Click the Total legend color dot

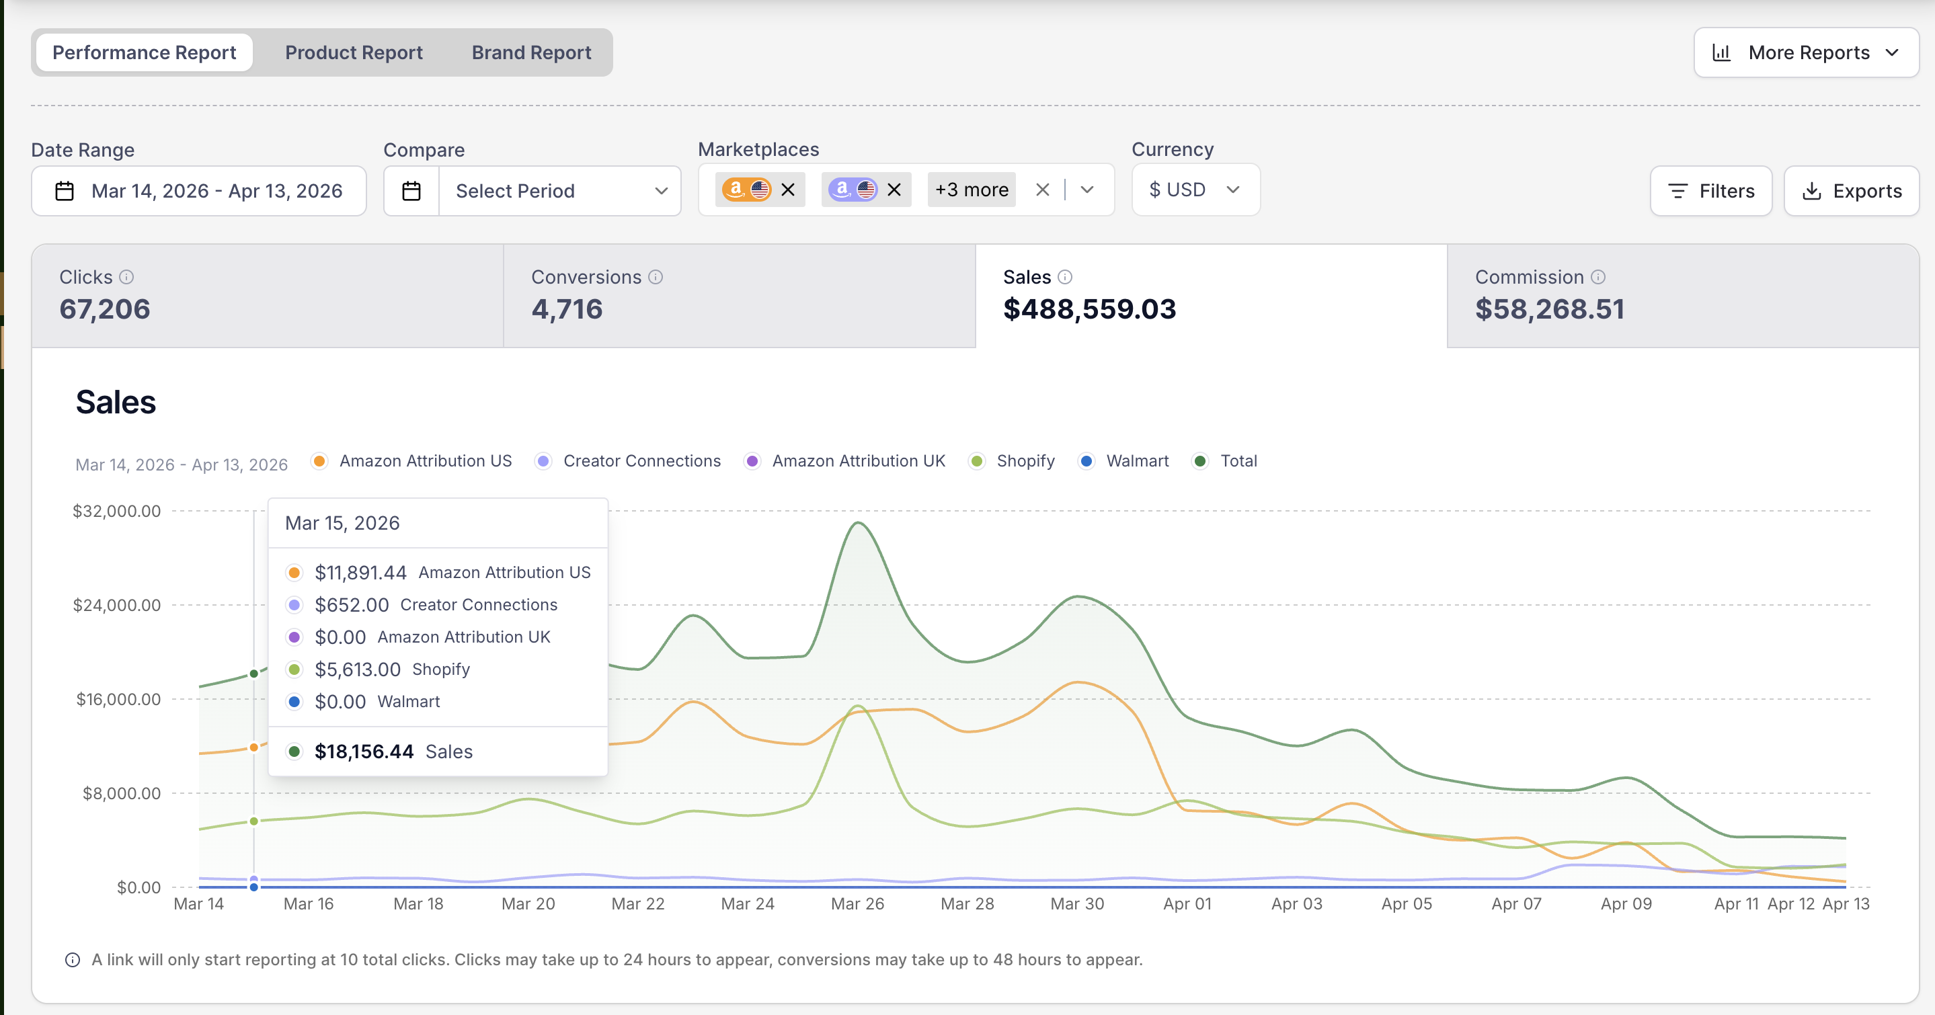1199,461
